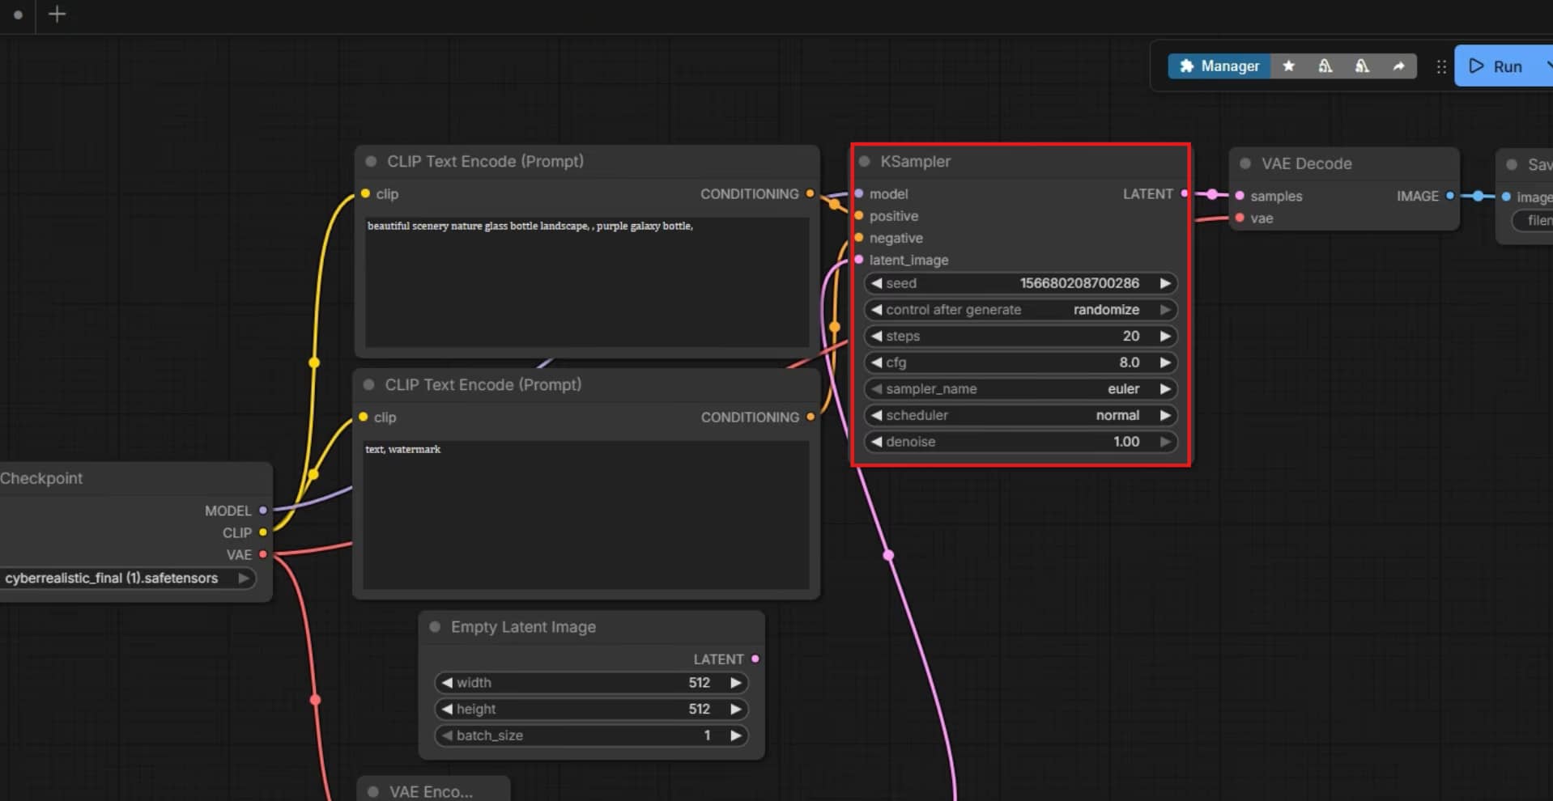The height and width of the screenshot is (801, 1553).
Task: Decrease cfg value with left arrow
Action: click(x=876, y=362)
